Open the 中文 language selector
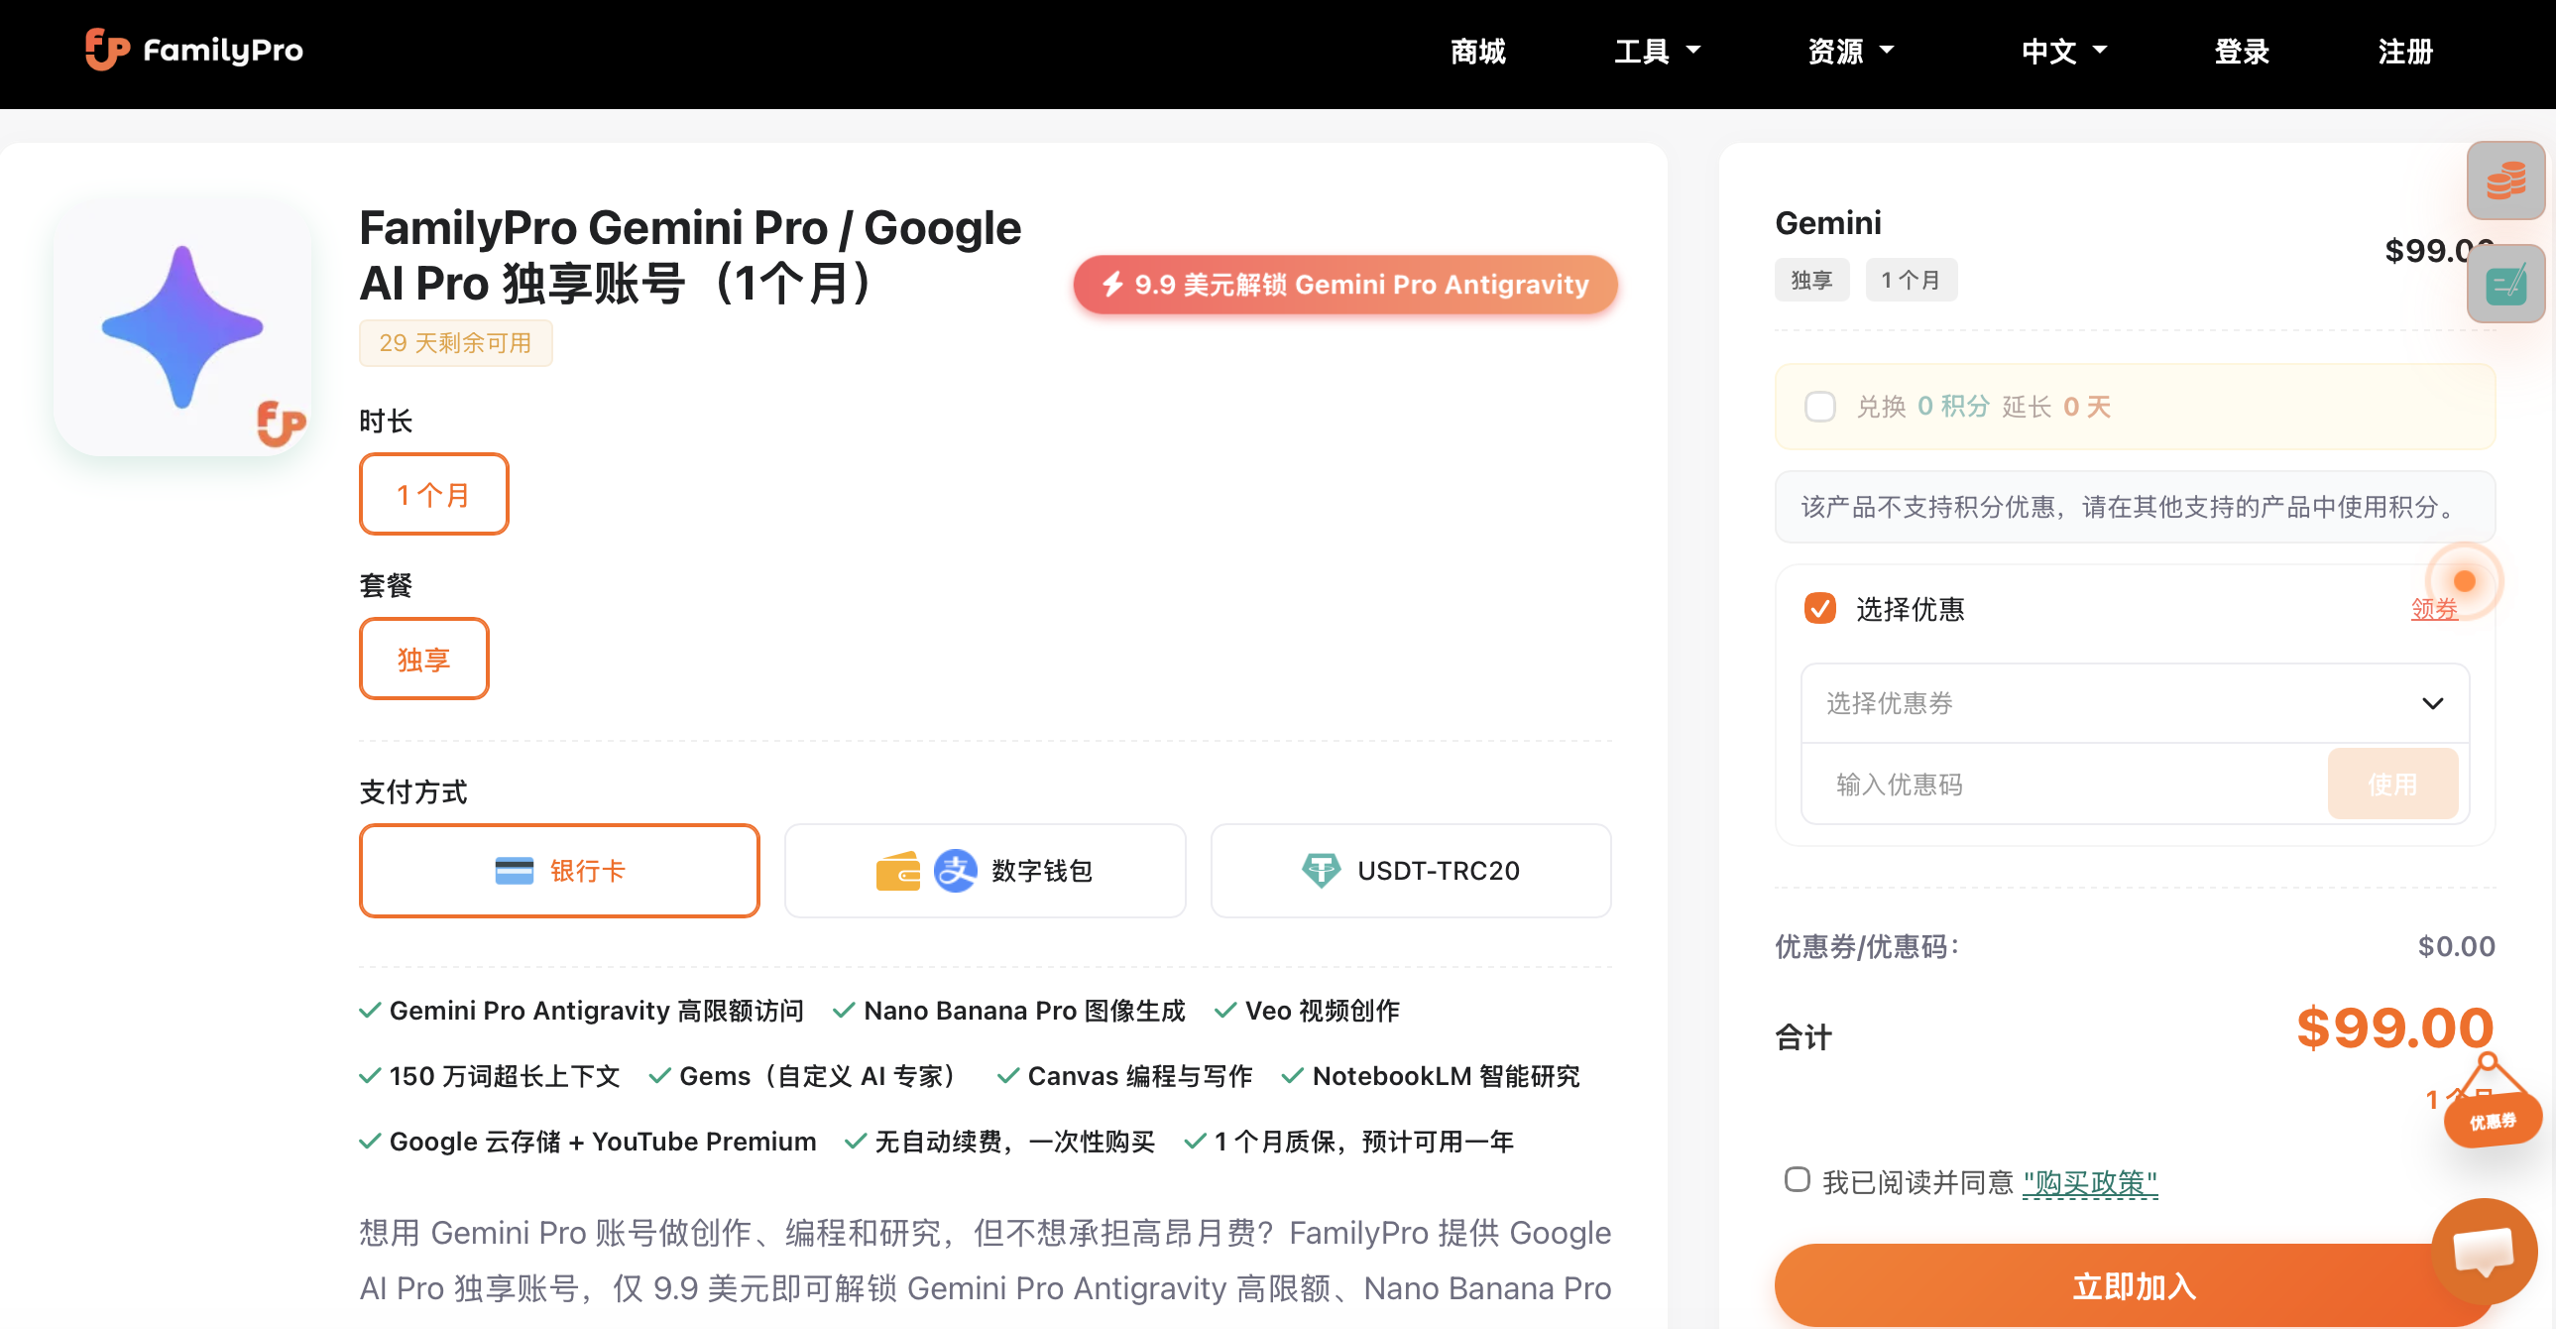 click(2063, 51)
